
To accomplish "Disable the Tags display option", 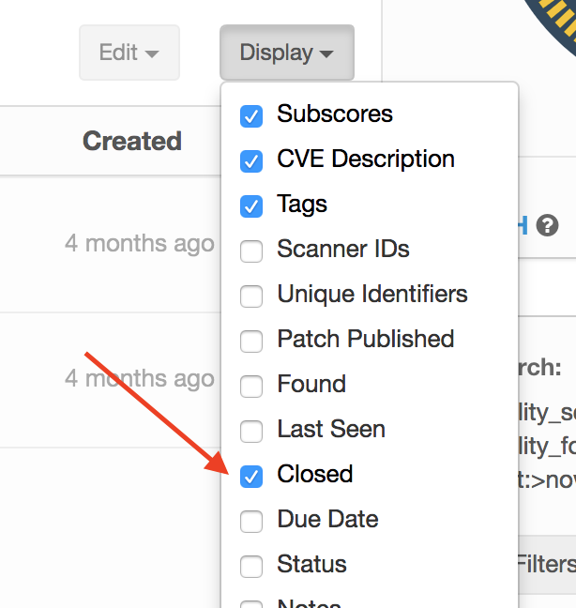I will click(251, 206).
